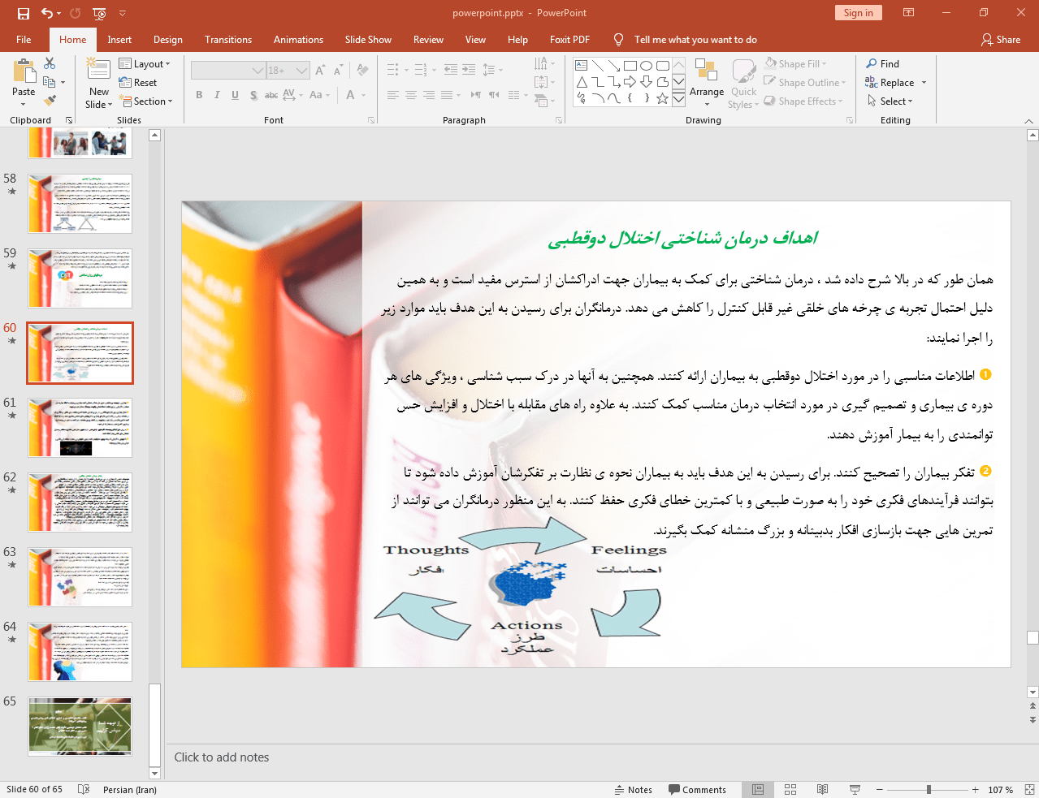
Task: Decrease font size with smaller A
Action: coord(338,71)
